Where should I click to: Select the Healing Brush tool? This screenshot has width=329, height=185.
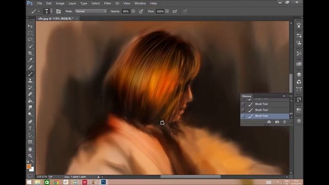(30, 67)
